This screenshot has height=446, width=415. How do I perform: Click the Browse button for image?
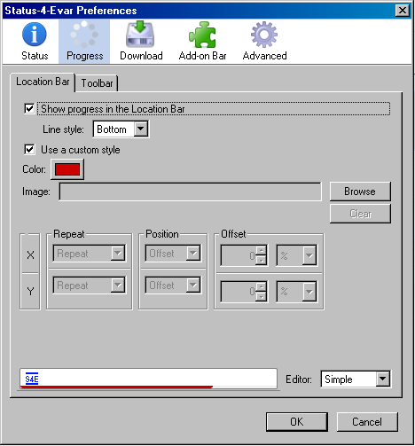coord(360,192)
